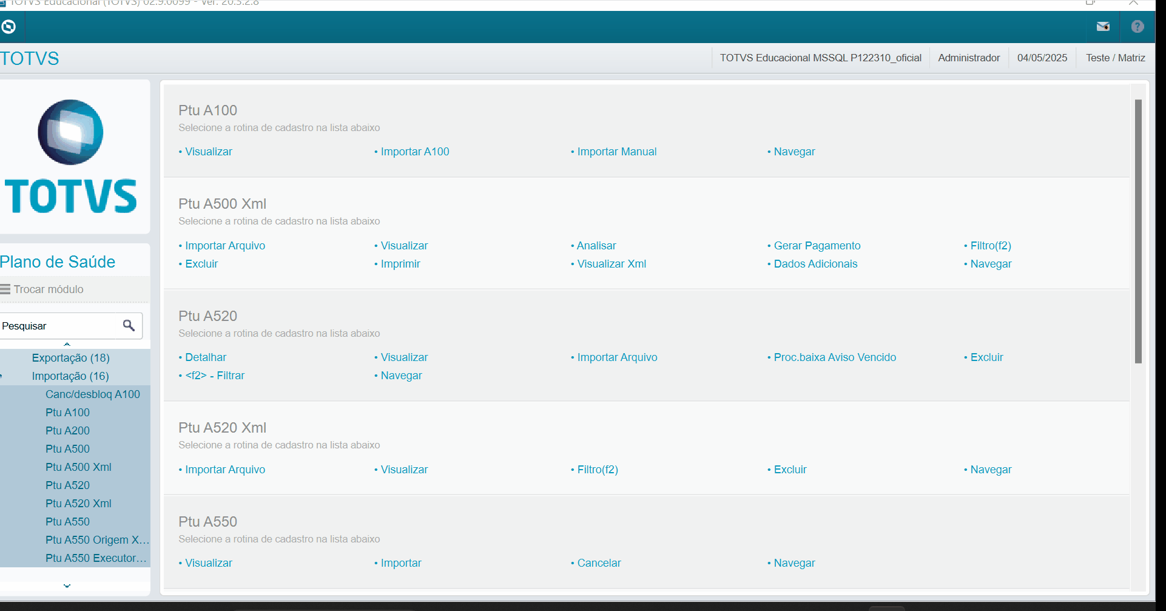
Task: Click the date 04/05/2025 in header
Action: point(1042,58)
